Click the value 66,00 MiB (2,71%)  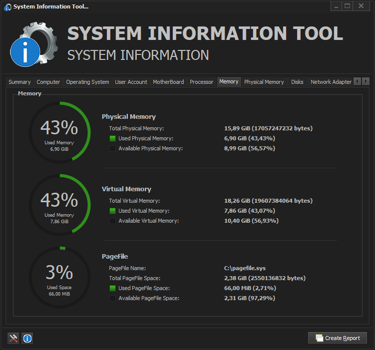250,288
